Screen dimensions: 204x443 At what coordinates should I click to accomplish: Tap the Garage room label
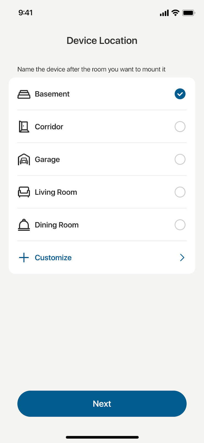[47, 159]
